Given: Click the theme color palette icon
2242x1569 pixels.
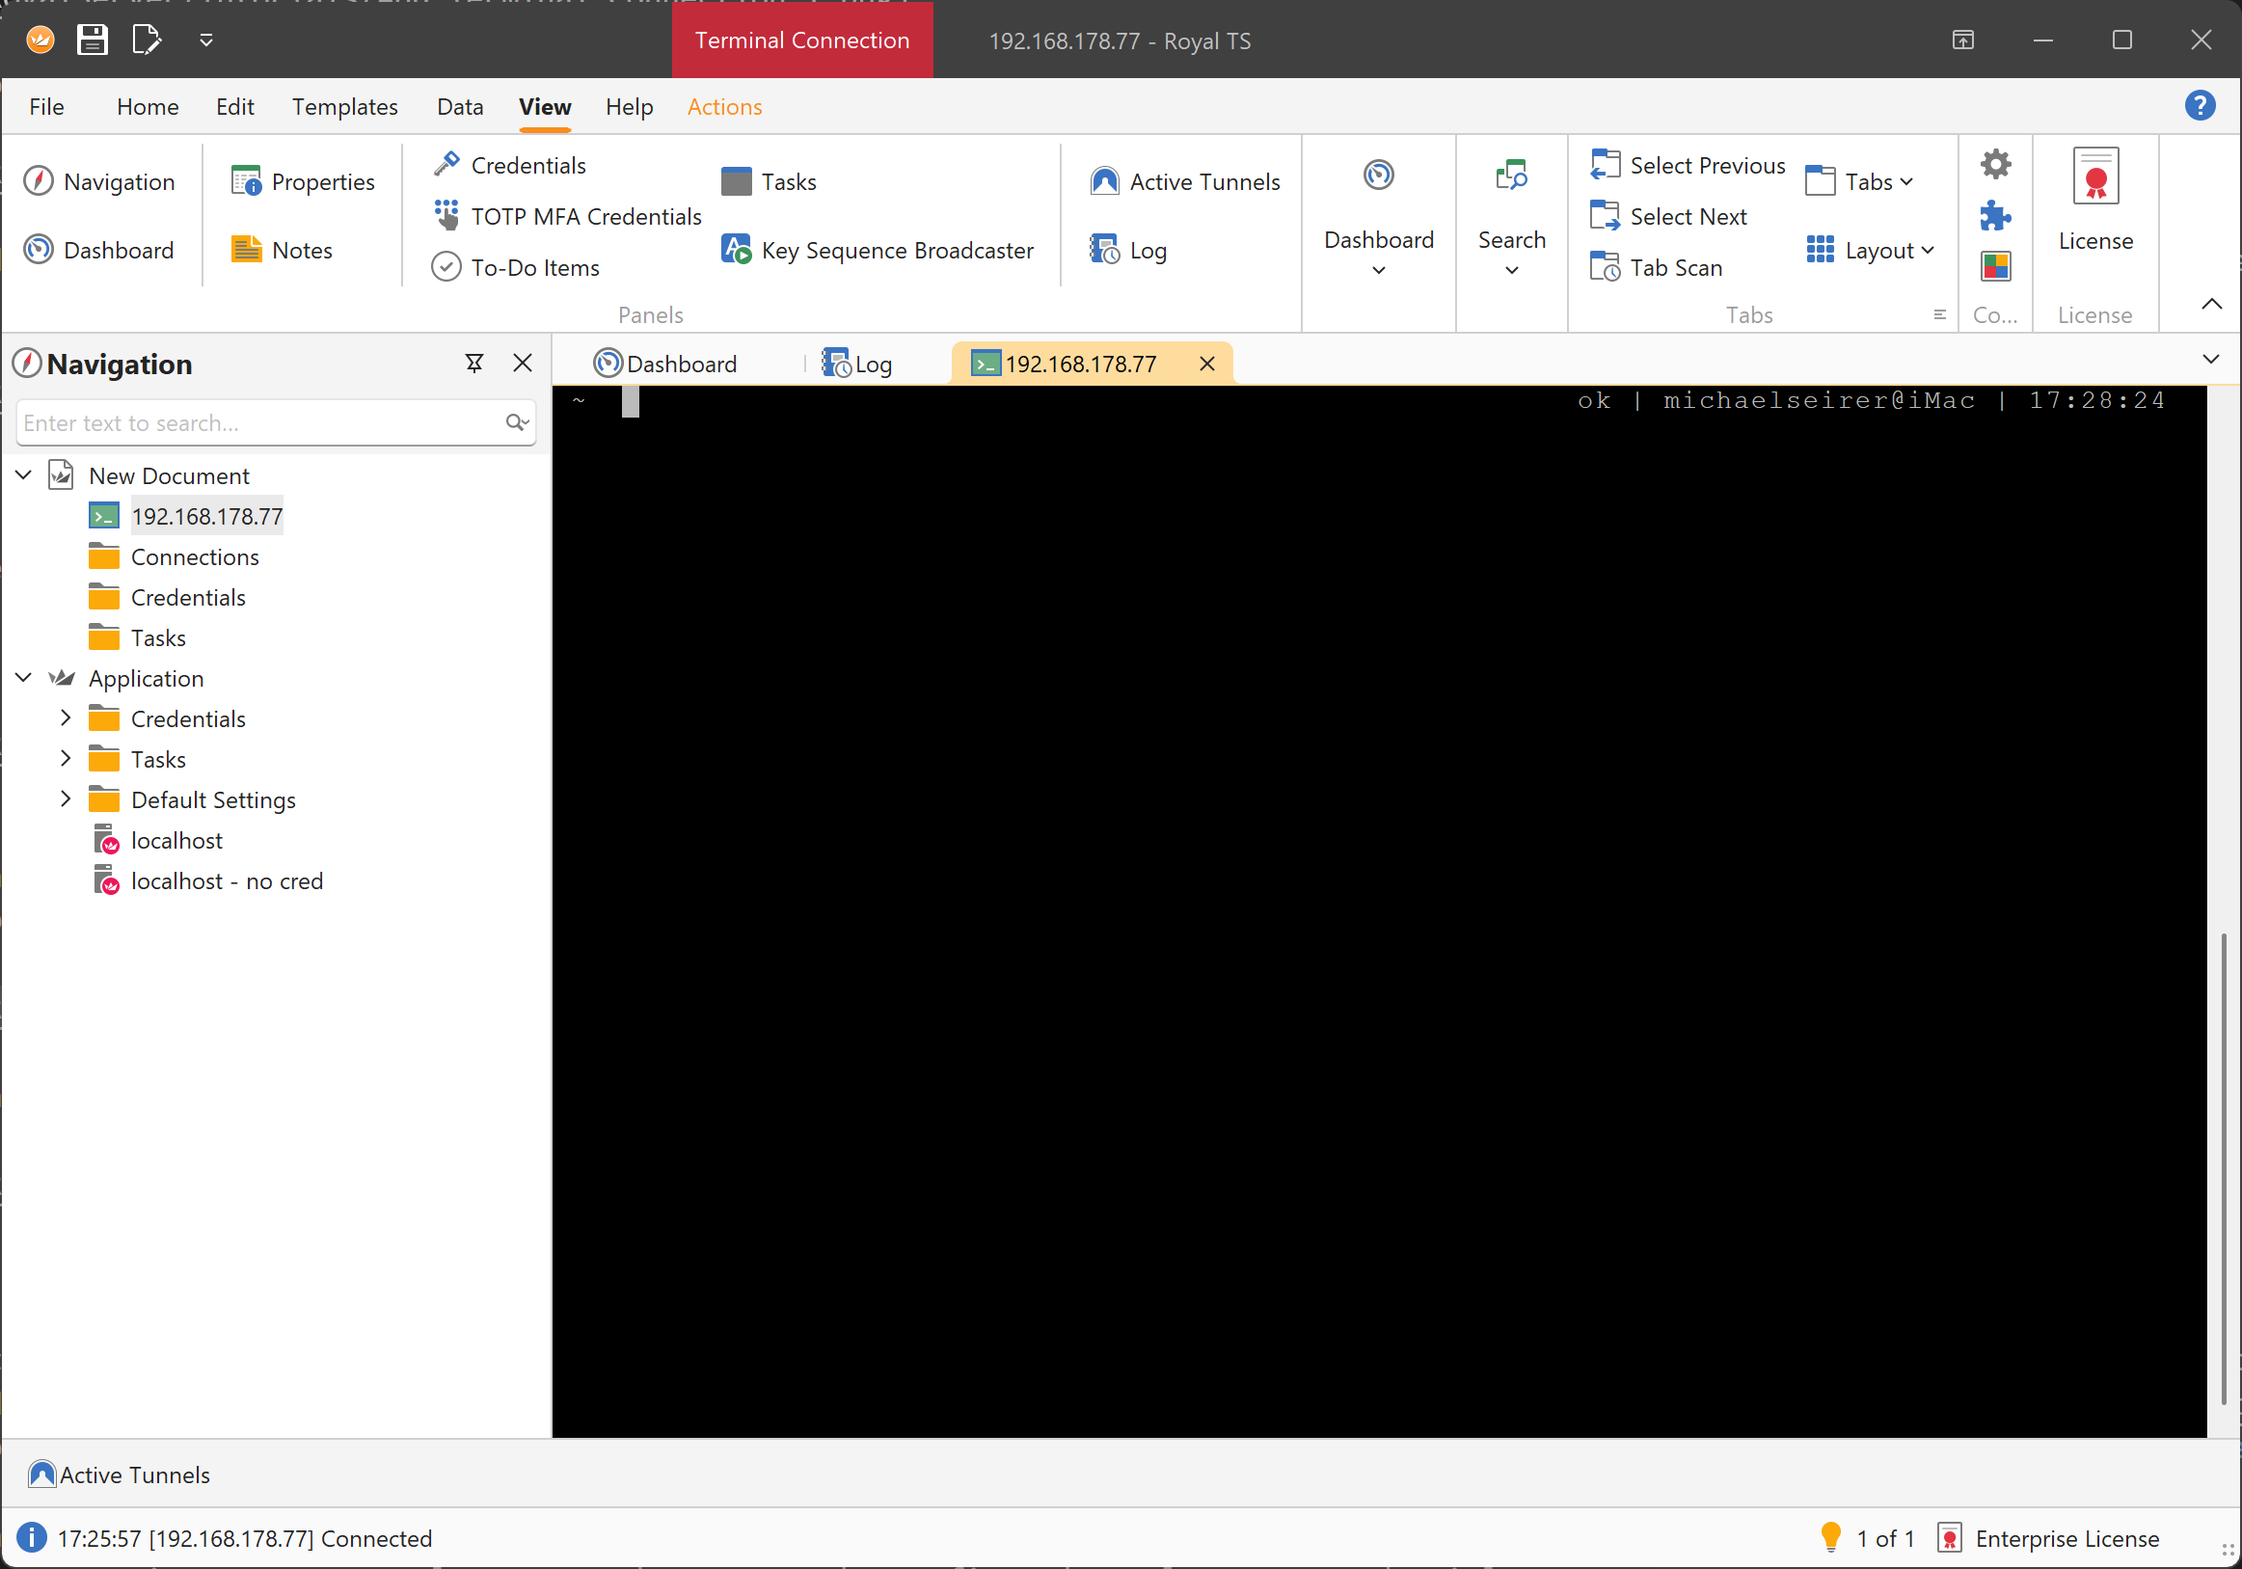Looking at the screenshot, I should coord(1994,265).
